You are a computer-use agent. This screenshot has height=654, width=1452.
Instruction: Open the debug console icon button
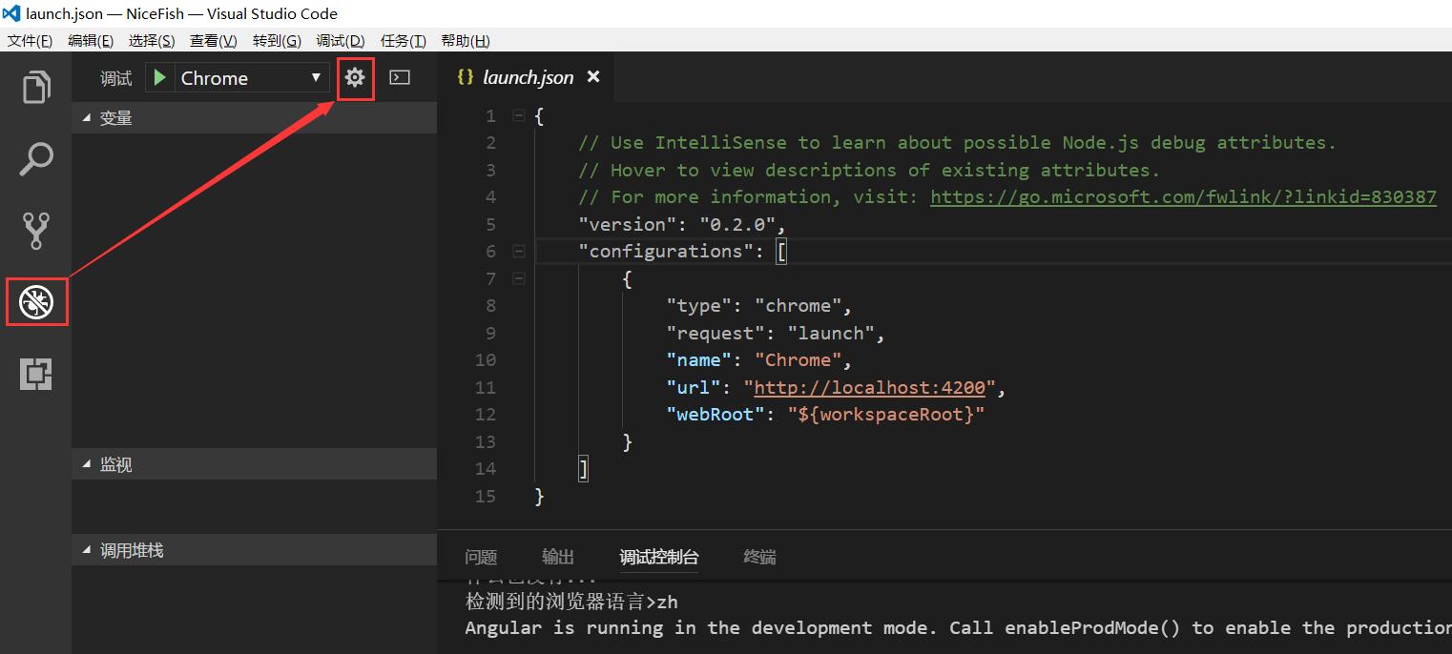coord(400,77)
